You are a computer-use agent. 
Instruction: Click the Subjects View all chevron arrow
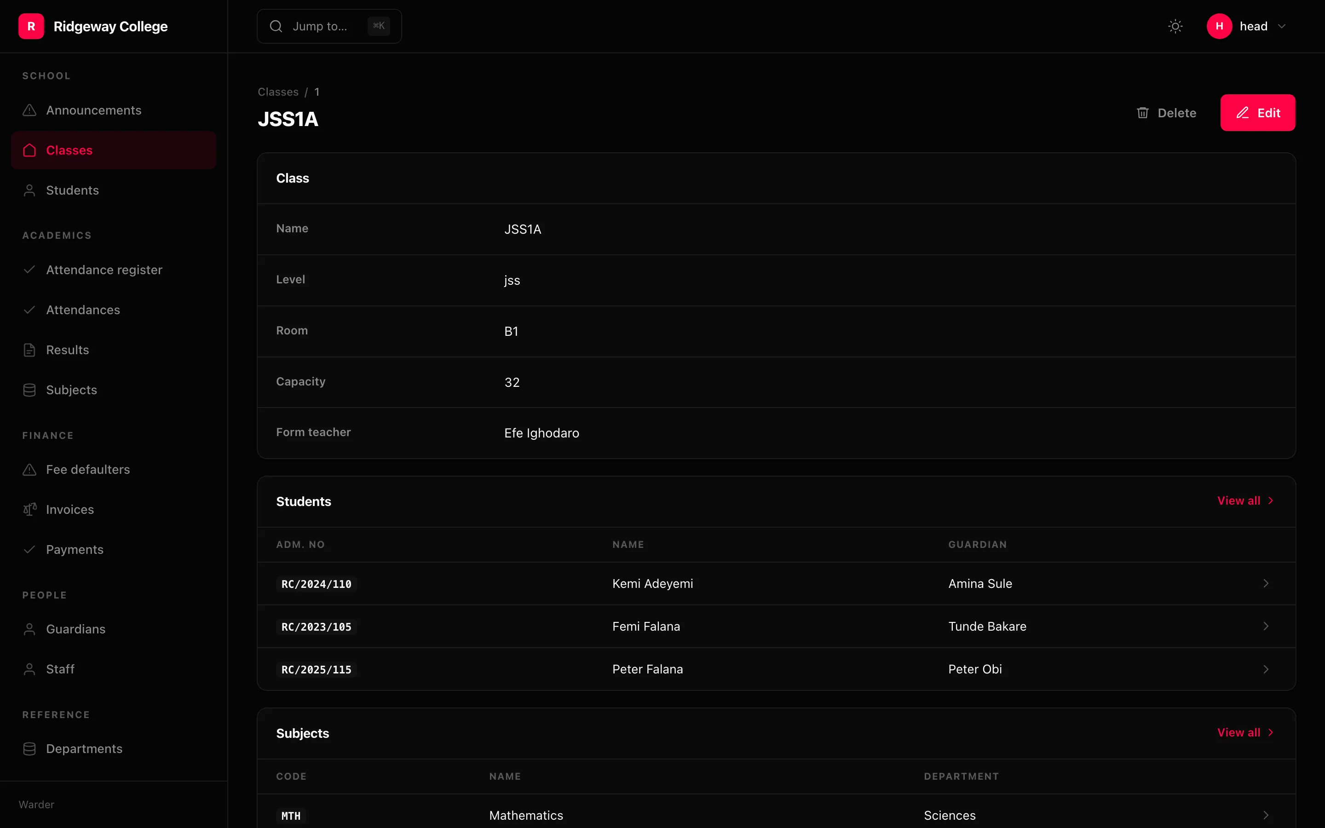[x=1271, y=733]
